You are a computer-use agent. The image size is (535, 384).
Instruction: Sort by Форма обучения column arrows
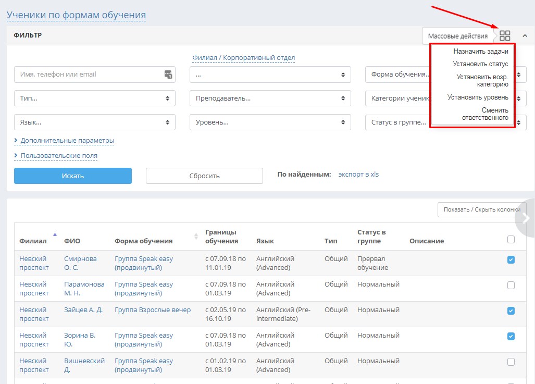(196, 236)
